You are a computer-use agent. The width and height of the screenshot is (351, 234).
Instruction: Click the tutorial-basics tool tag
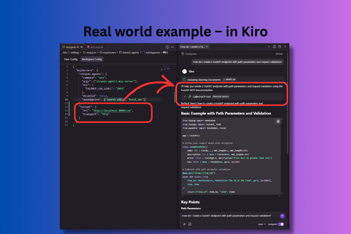click(x=221, y=96)
